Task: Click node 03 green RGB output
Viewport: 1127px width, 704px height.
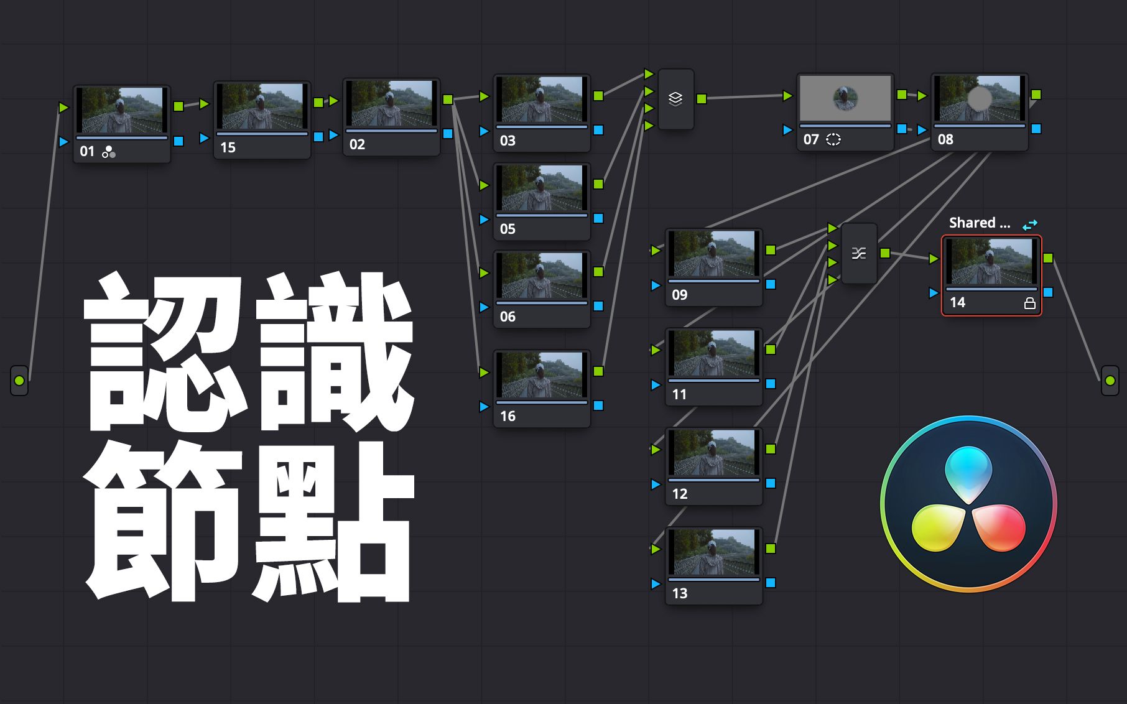Action: click(x=598, y=96)
